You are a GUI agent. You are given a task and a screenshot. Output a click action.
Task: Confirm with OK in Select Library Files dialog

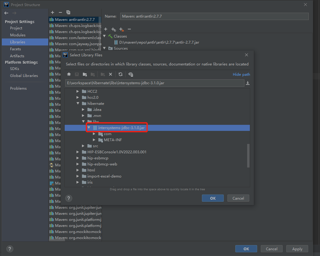(x=213, y=198)
